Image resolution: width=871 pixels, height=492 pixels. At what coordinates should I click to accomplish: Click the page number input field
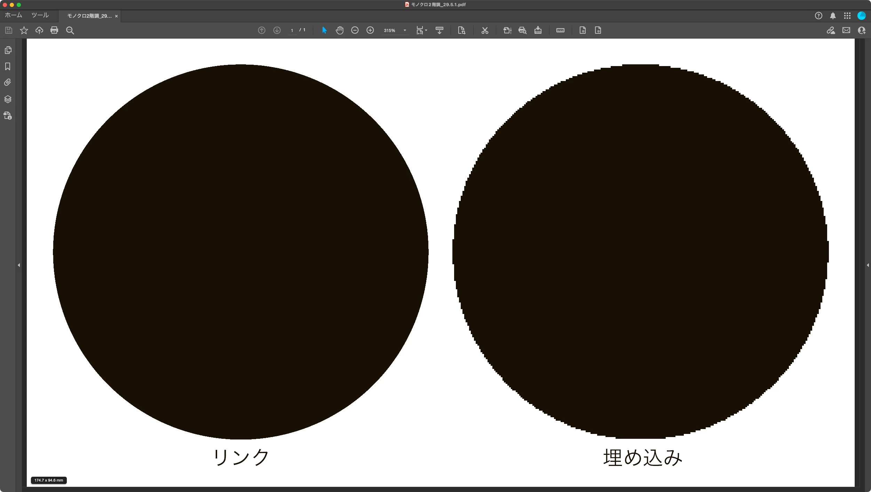pos(292,30)
